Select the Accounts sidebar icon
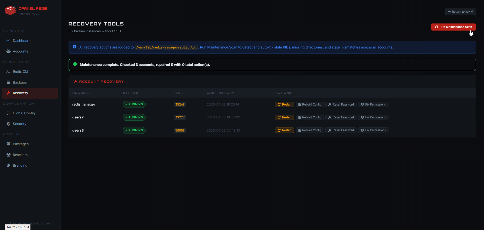This screenshot has height=230, width=484. click(20, 51)
